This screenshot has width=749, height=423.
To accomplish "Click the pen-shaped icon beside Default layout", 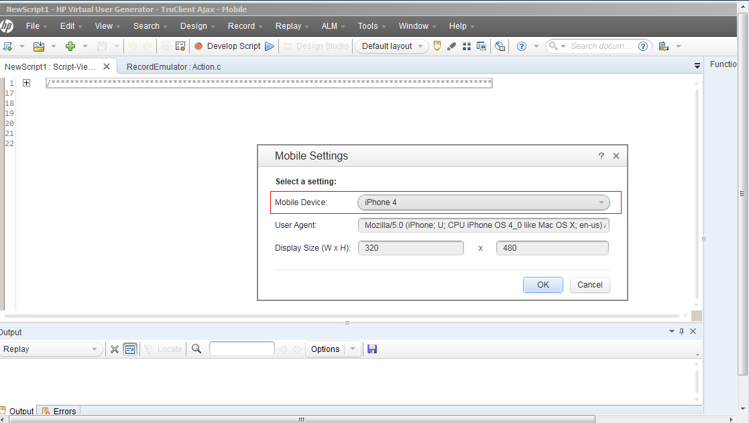I will pyautogui.click(x=451, y=46).
